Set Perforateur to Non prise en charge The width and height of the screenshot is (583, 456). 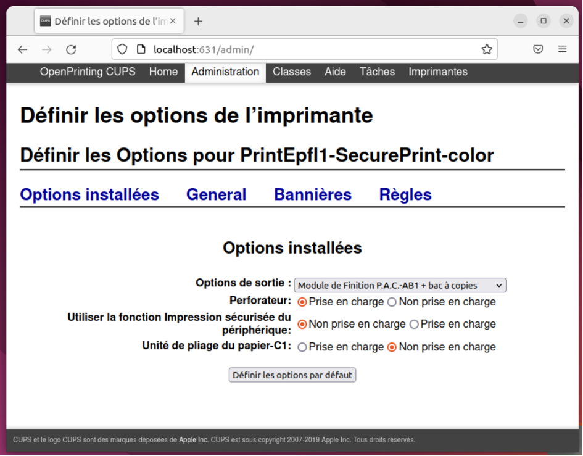point(392,302)
